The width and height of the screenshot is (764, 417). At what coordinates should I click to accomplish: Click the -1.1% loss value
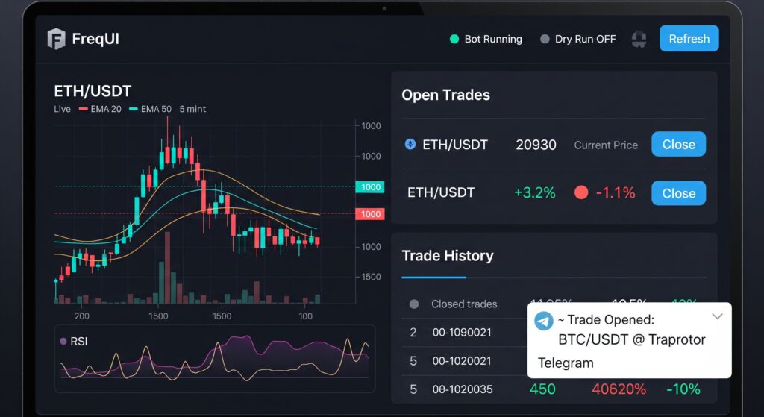tap(616, 193)
